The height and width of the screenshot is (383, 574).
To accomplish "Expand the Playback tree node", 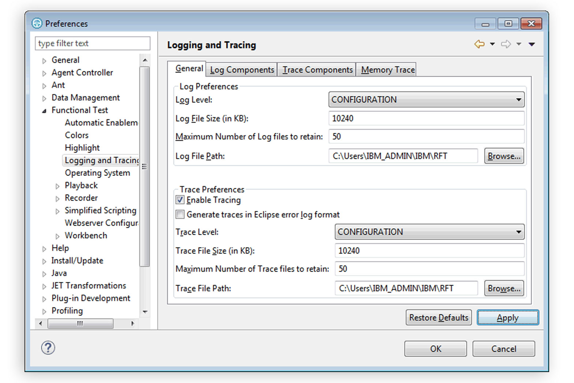I will click(57, 185).
